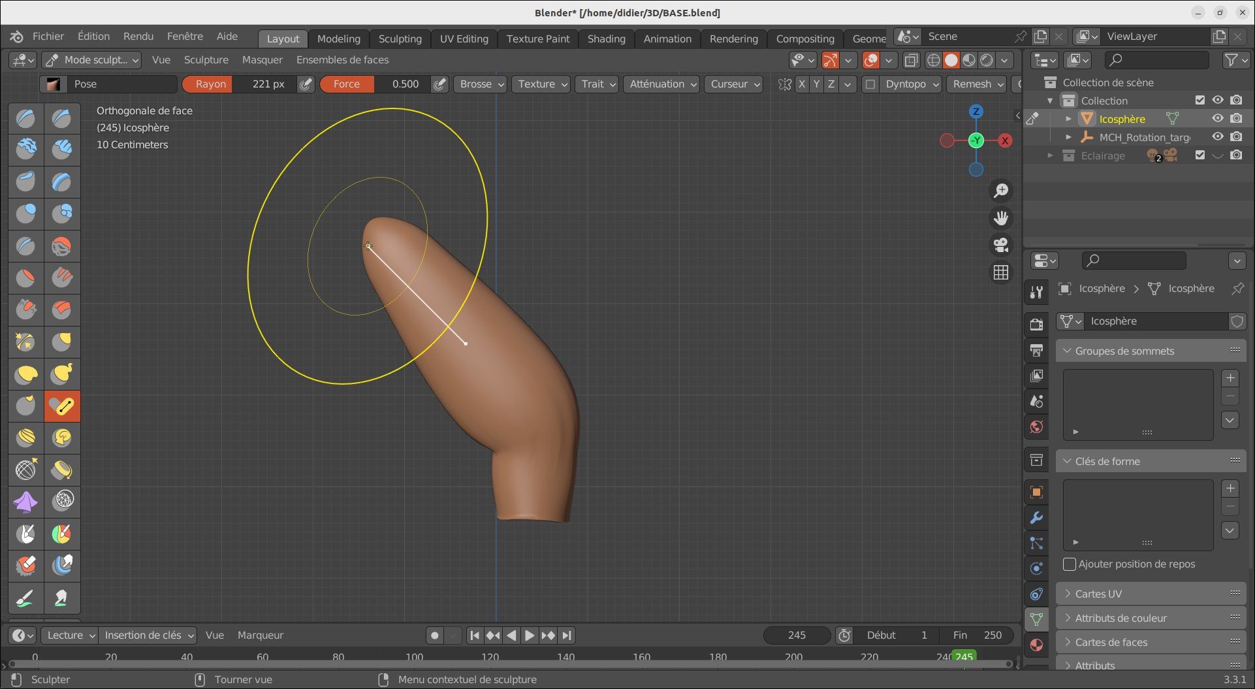Open the Fichier menu
The image size is (1255, 689).
click(x=48, y=37)
